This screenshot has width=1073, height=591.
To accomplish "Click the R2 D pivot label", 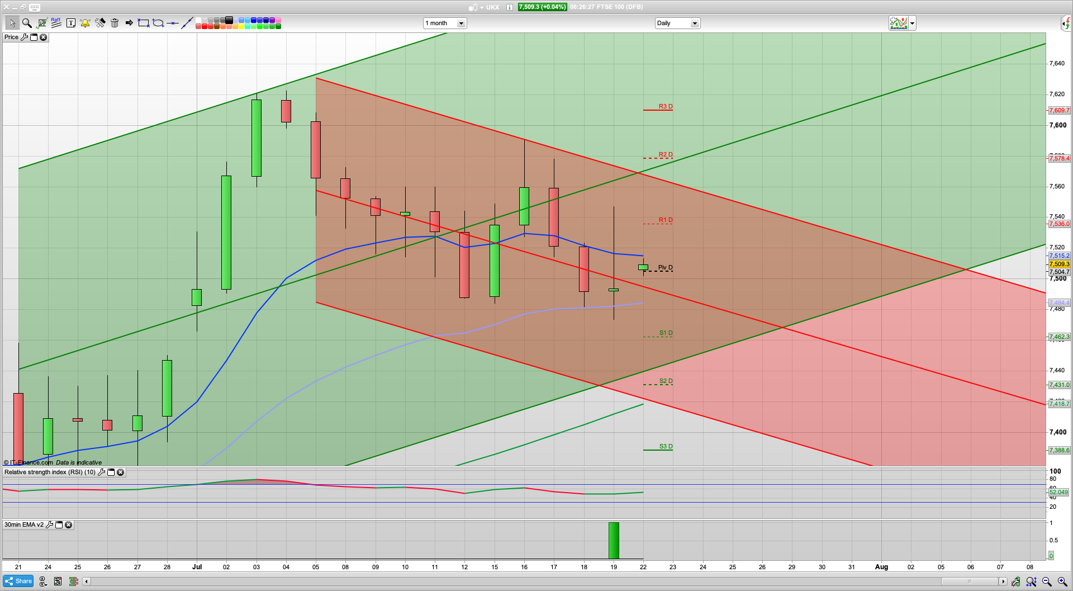I will [x=665, y=154].
